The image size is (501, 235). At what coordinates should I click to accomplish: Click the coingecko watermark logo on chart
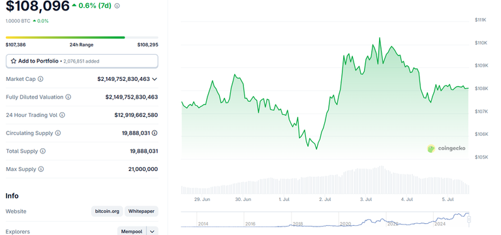[x=446, y=148]
